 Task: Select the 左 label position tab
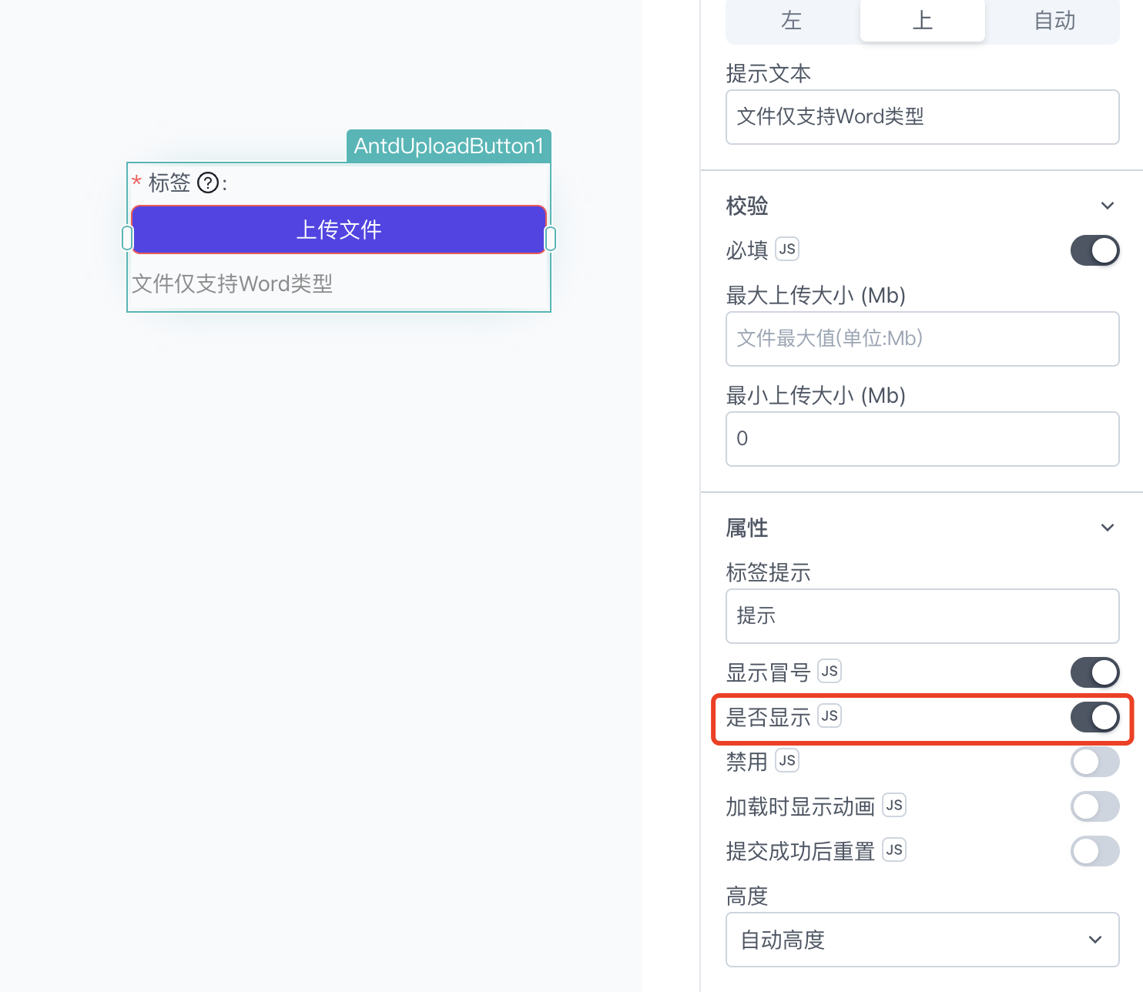pyautogui.click(x=792, y=21)
